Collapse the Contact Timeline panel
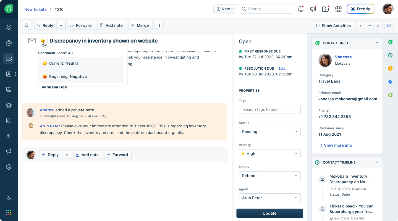 (x=377, y=162)
